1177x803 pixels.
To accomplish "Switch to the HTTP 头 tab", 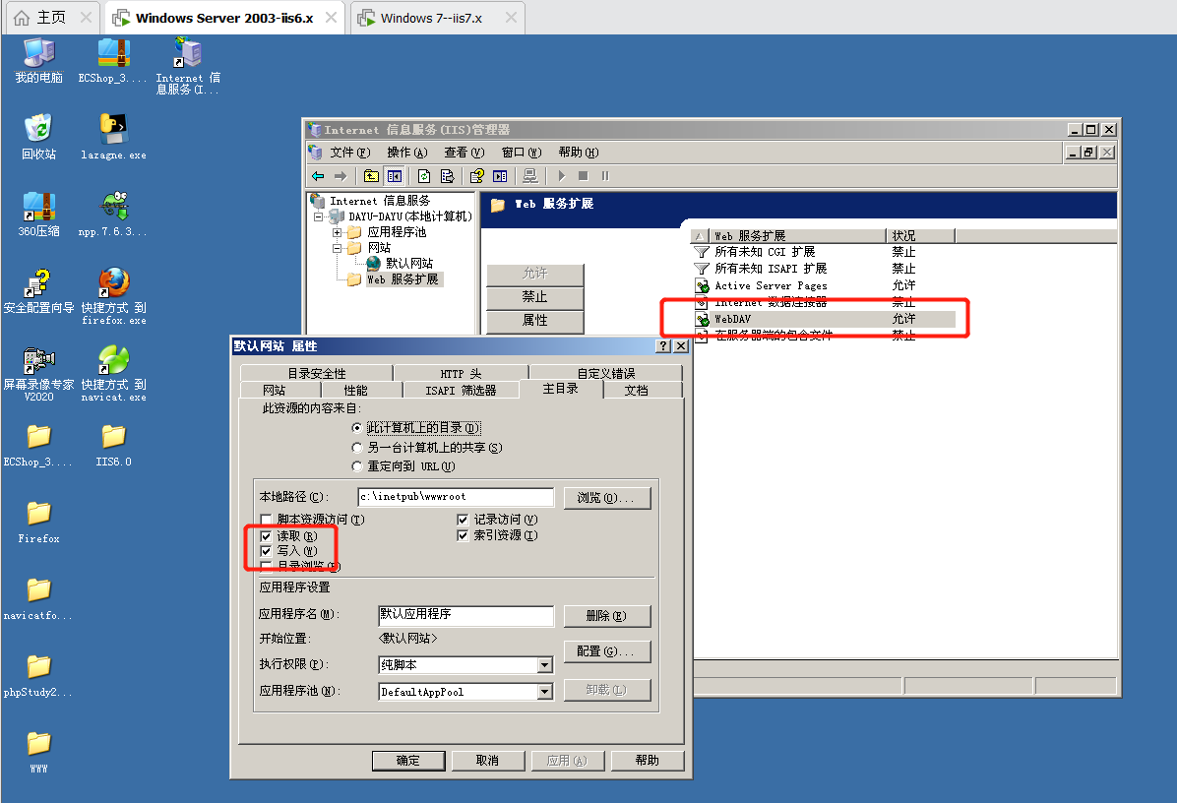I will pyautogui.click(x=461, y=373).
